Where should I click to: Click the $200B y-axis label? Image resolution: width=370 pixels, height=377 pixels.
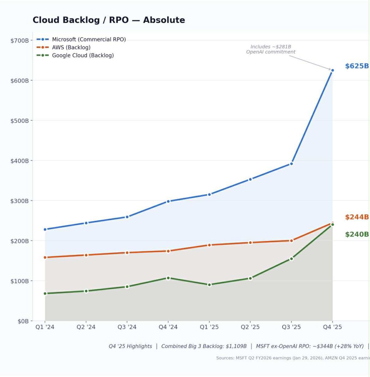[x=20, y=241]
